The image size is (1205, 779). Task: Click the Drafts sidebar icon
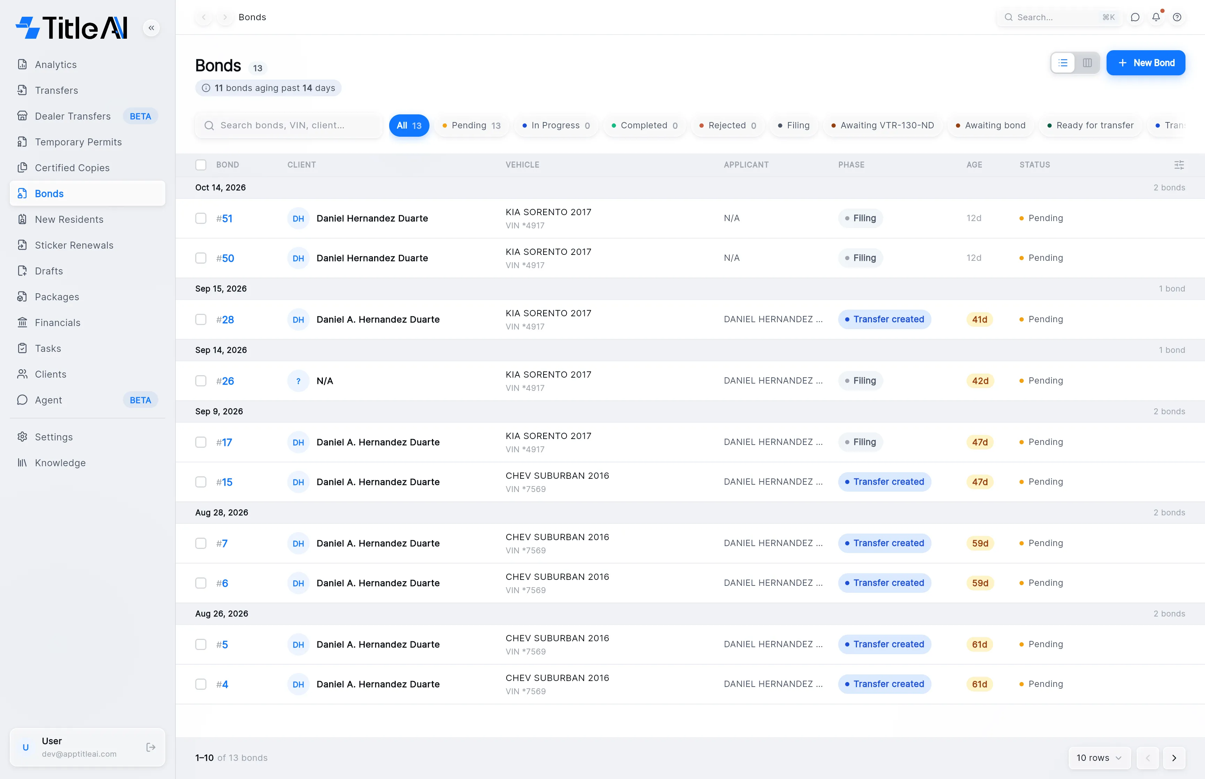coord(22,271)
